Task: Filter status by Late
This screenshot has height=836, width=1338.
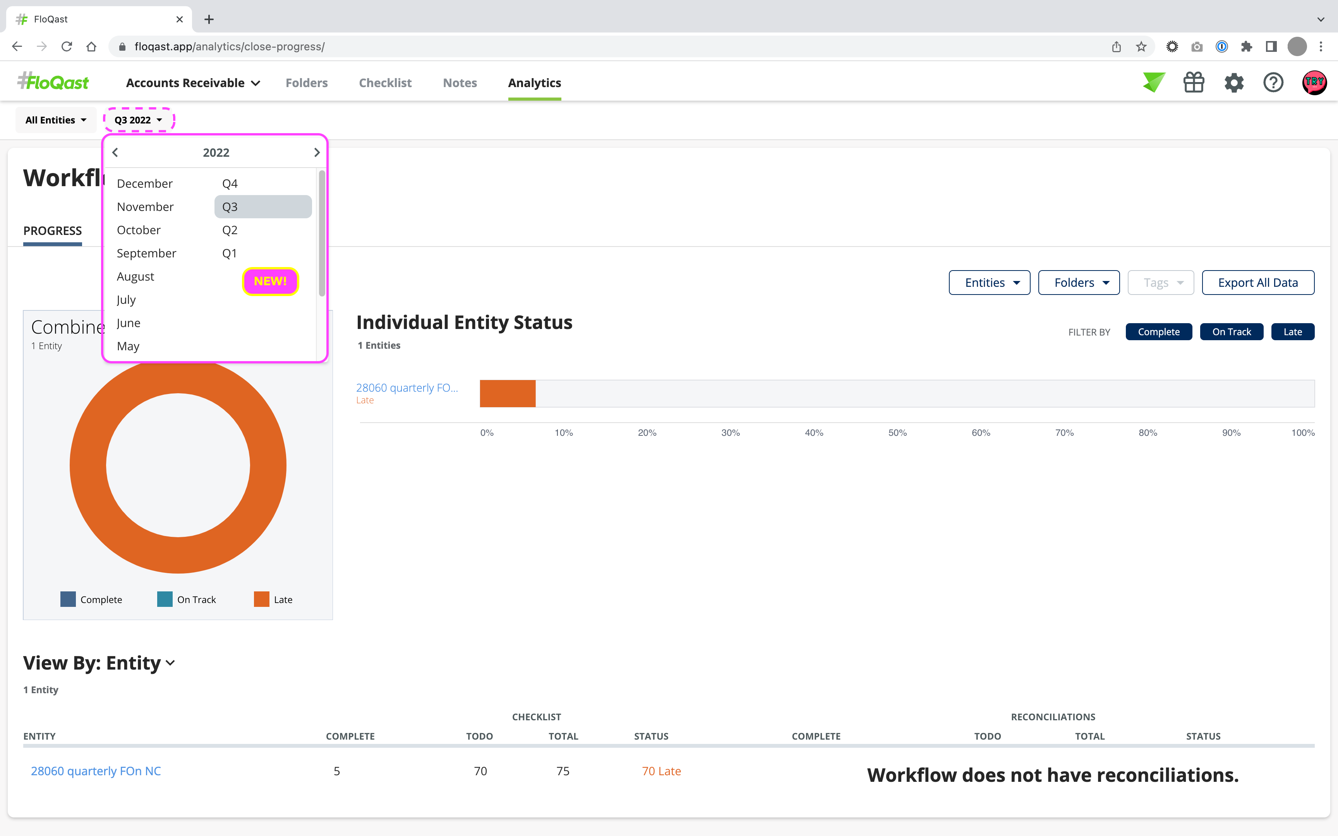Action: click(x=1293, y=332)
